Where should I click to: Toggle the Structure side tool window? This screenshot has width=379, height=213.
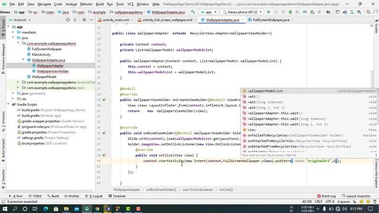pyautogui.click(x=3, y=121)
